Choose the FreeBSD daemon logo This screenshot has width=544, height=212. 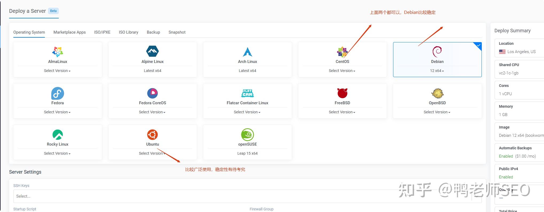click(342, 93)
